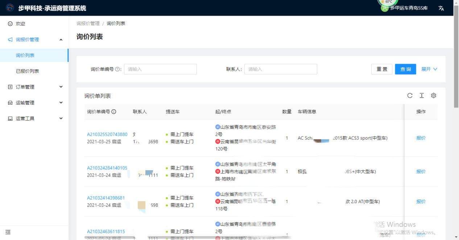Open inquiry A210324284140105
This screenshot has height=240, width=459.
(107, 168)
